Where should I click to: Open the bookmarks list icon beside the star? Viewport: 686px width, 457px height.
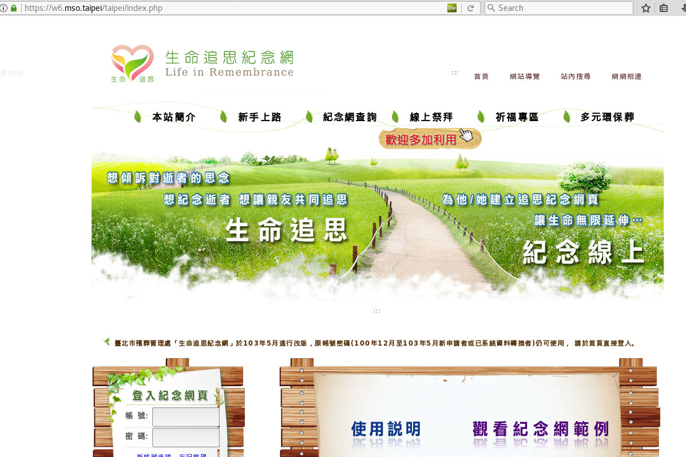coord(664,8)
